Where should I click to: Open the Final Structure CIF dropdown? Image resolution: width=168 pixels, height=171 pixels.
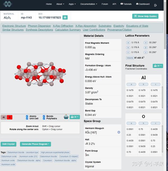(158, 66)
